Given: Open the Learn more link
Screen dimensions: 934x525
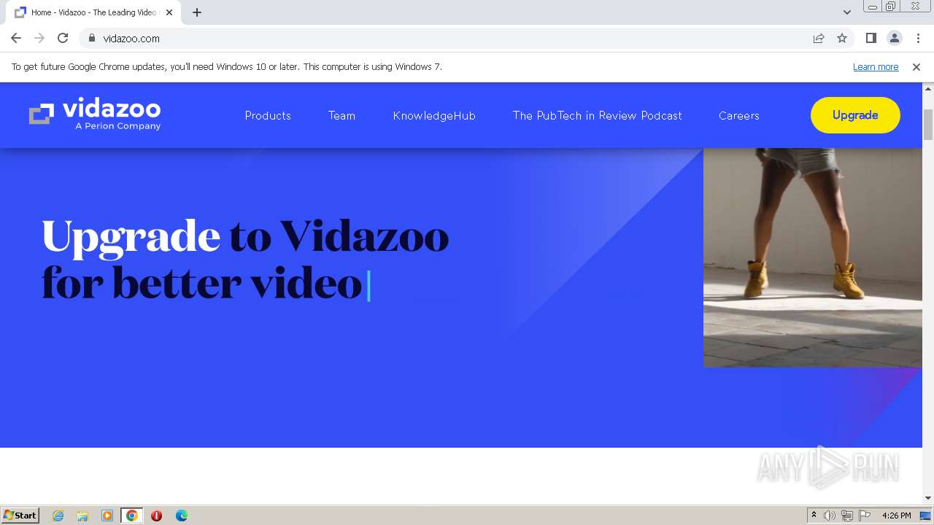Looking at the screenshot, I should (x=876, y=66).
